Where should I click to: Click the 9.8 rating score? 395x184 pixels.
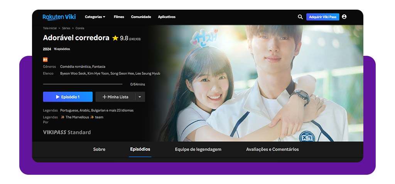124,38
